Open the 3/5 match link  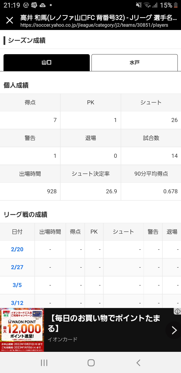17,285
